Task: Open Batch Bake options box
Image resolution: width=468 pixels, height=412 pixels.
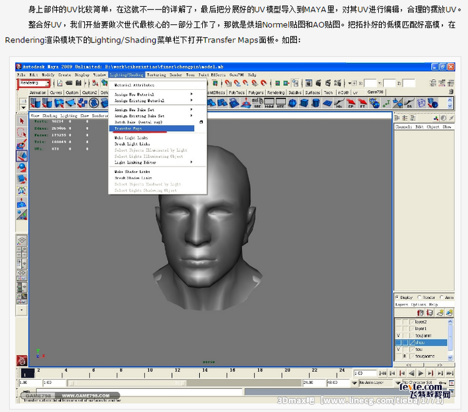Action: [x=201, y=122]
